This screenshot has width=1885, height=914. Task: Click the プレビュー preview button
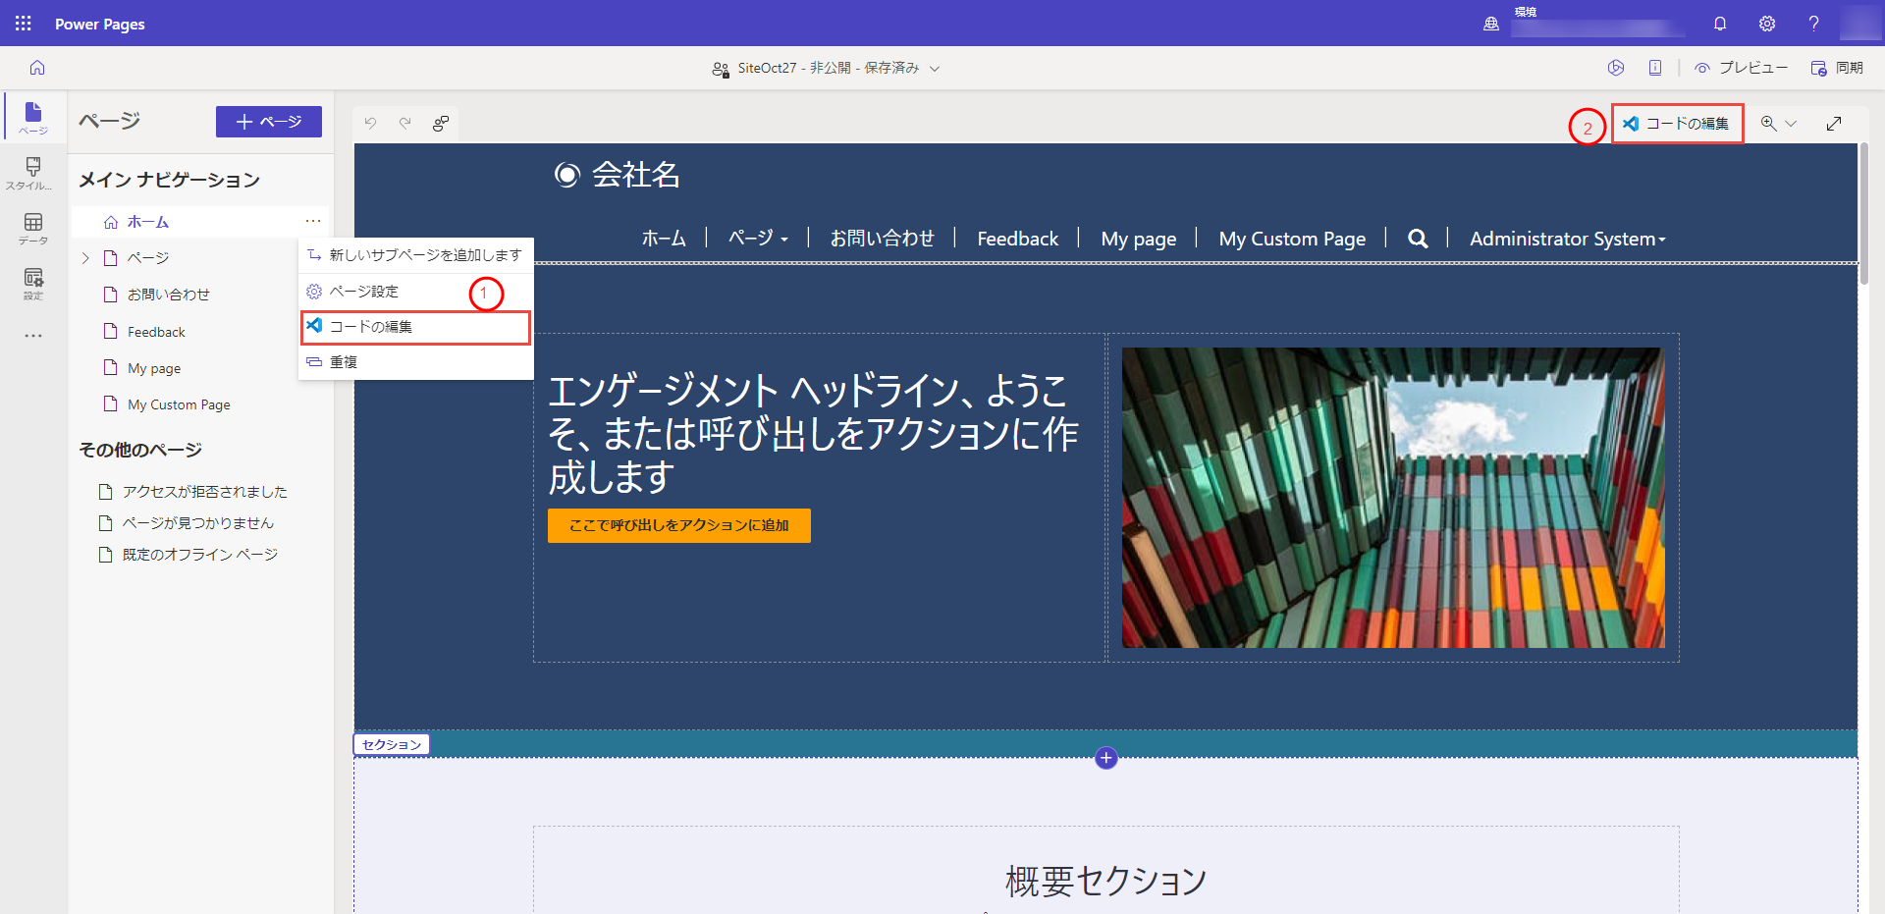pyautogui.click(x=1741, y=68)
